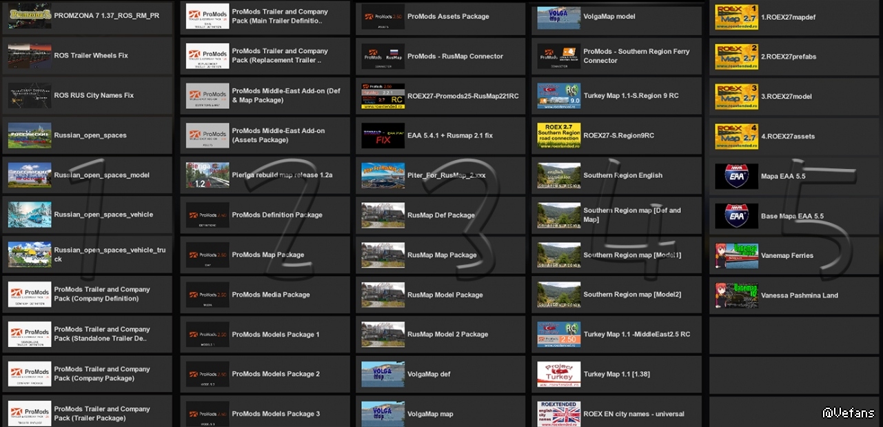Image resolution: width=883 pixels, height=427 pixels.
Task: Click the Southern Region map [Model2] icon
Action: [x=559, y=295]
